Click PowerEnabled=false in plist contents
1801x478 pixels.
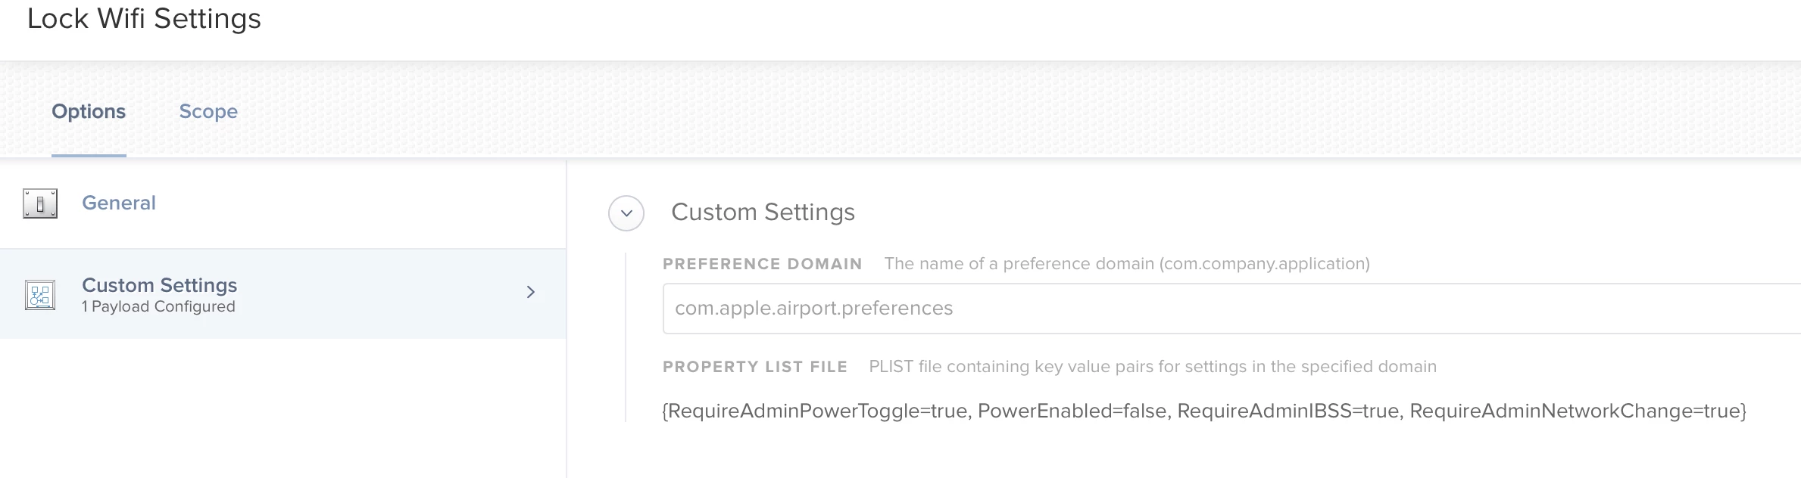1072,411
